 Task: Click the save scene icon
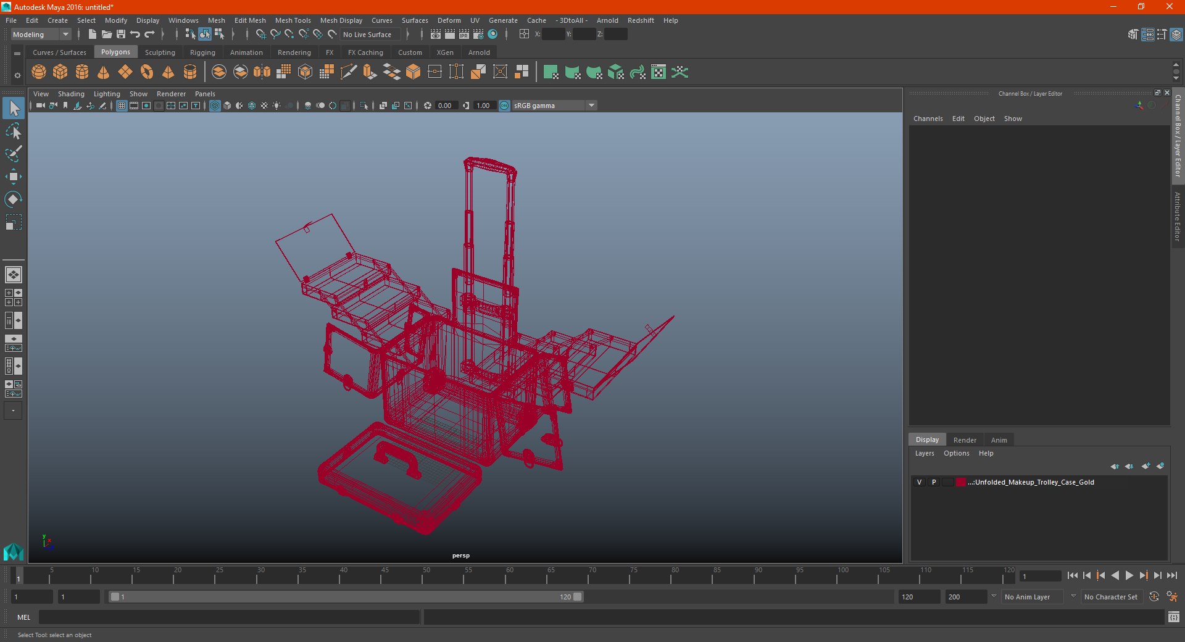121,35
